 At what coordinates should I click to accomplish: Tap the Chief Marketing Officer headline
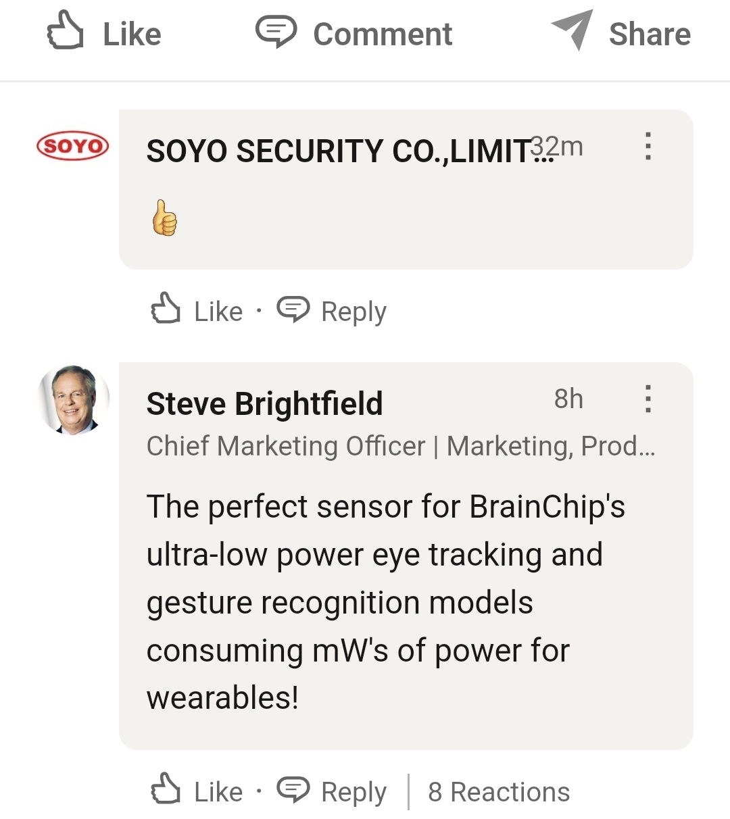(x=400, y=446)
